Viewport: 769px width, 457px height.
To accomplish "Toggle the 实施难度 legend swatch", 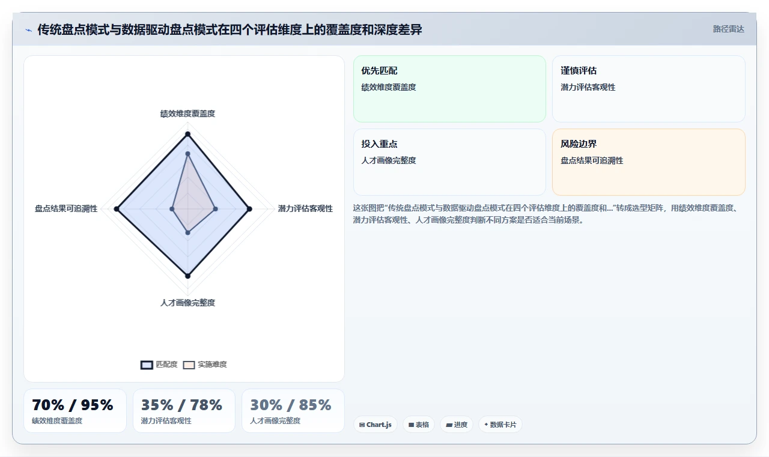I will tap(189, 365).
